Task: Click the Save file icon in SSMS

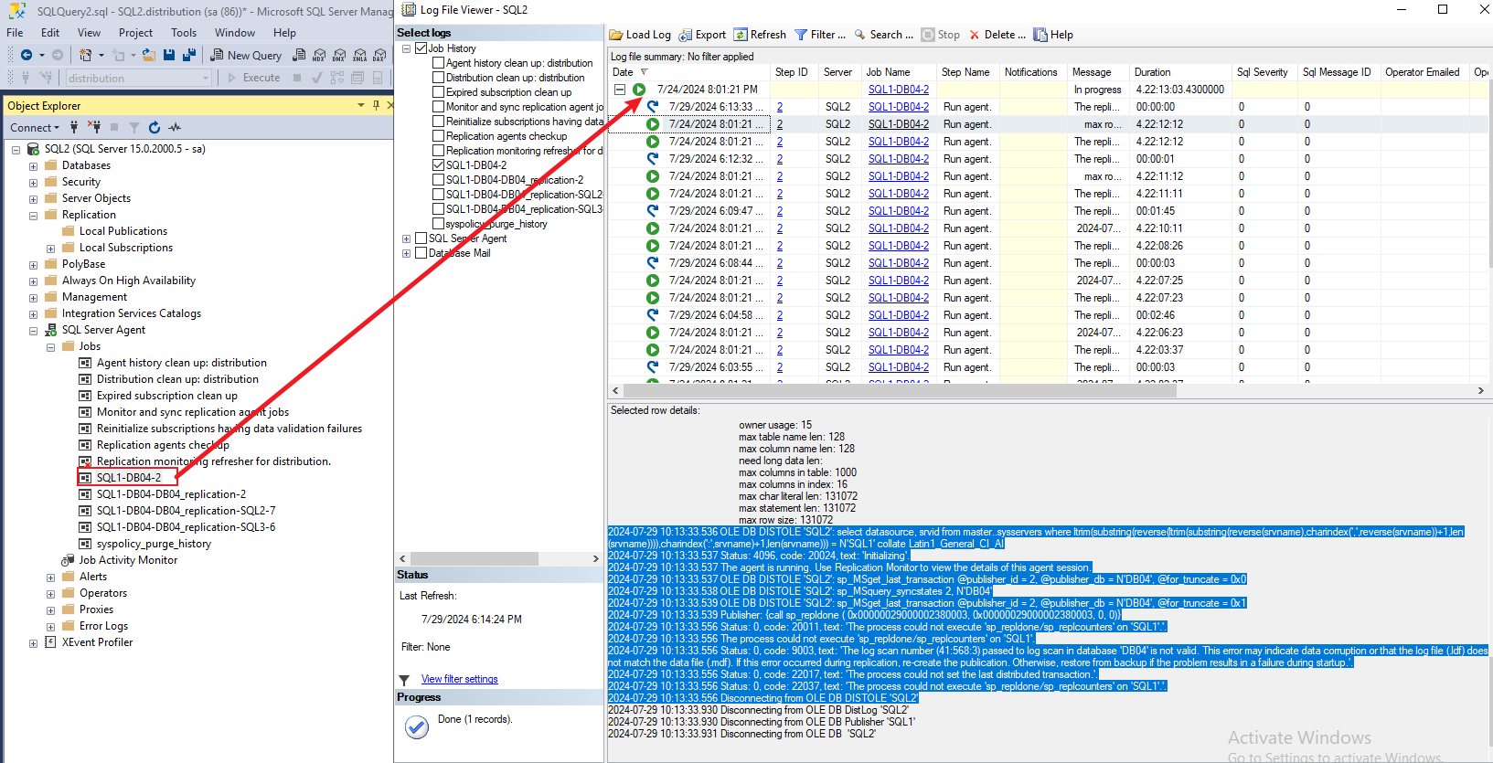Action: click(169, 56)
